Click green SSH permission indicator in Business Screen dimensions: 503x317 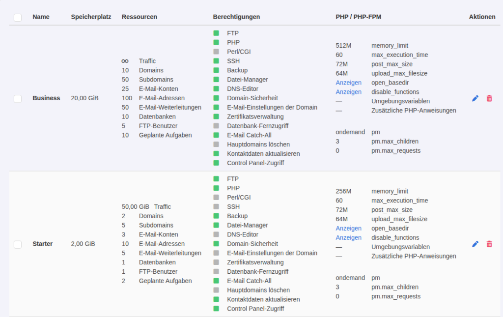tap(216, 61)
